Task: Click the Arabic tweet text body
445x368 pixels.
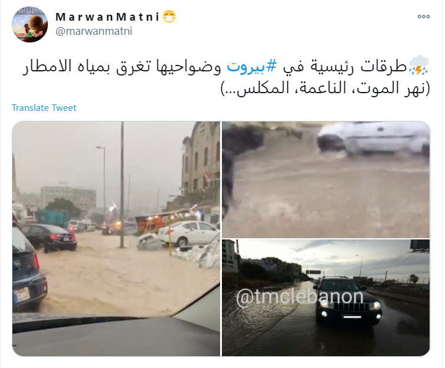Action: point(226,77)
